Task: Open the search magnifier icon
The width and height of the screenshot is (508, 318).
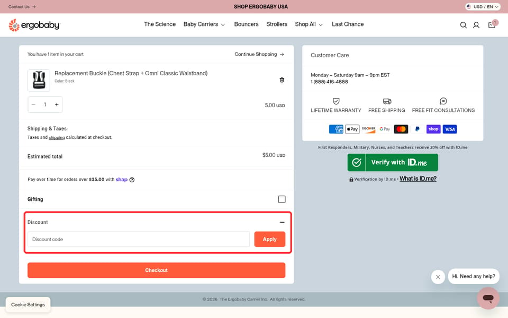Action: (x=464, y=25)
